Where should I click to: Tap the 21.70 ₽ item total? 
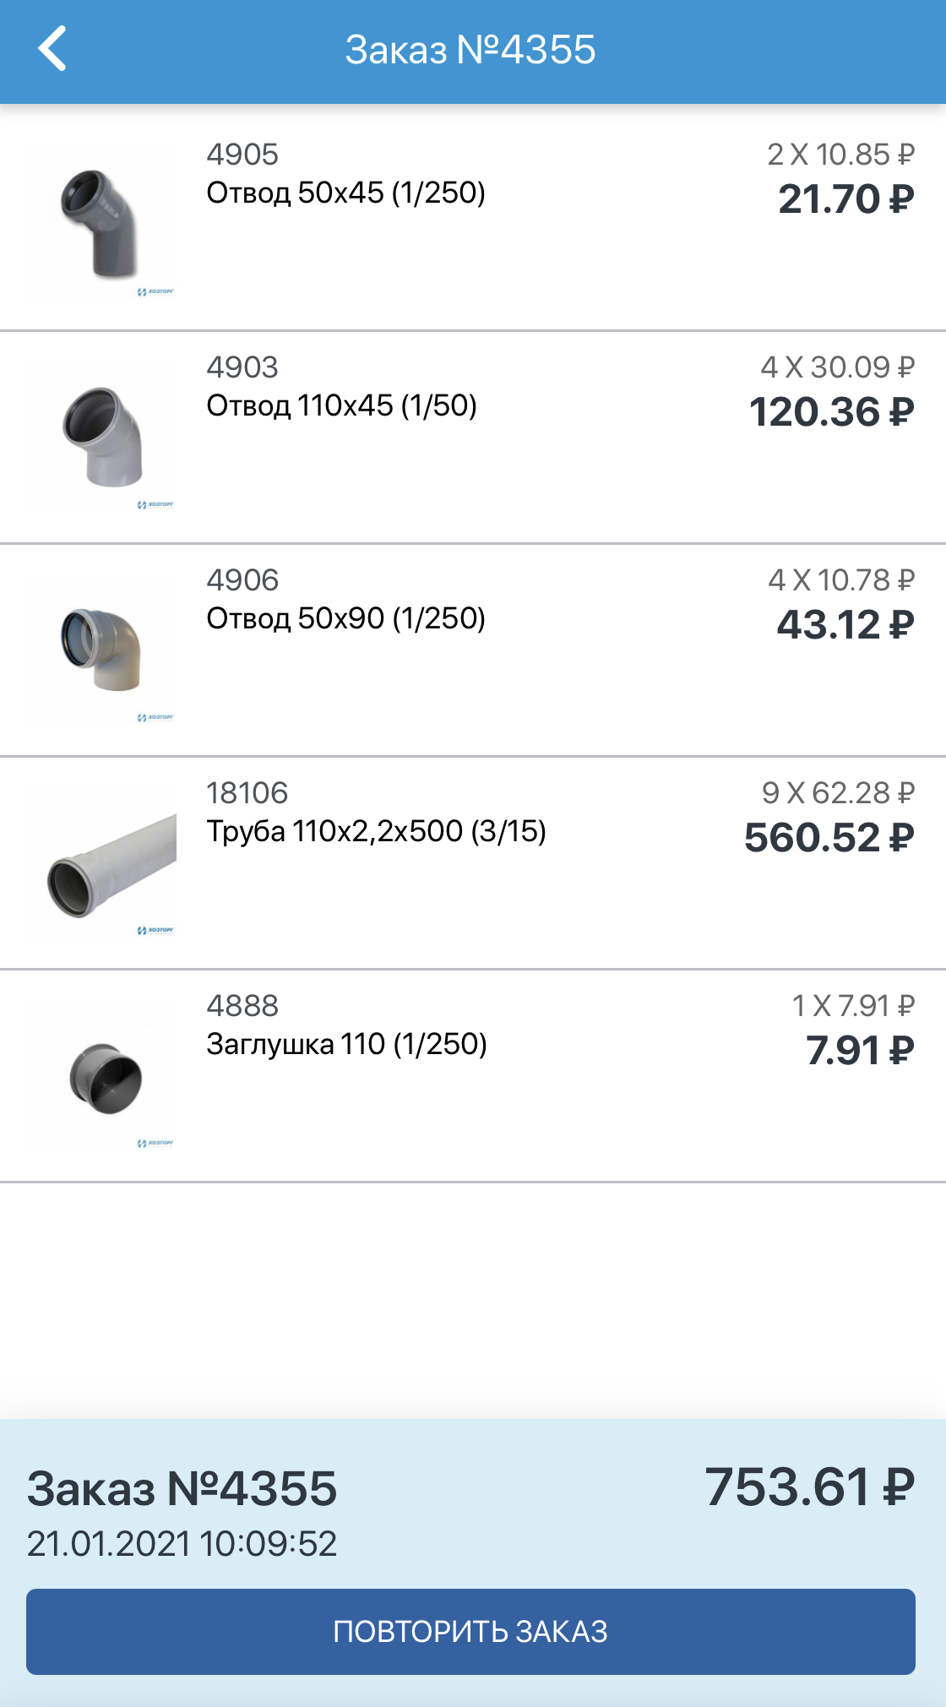pos(845,200)
